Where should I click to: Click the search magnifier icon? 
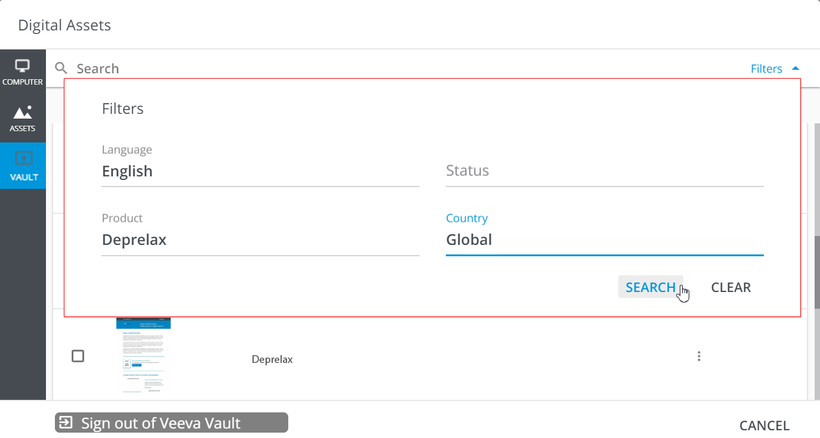point(61,68)
